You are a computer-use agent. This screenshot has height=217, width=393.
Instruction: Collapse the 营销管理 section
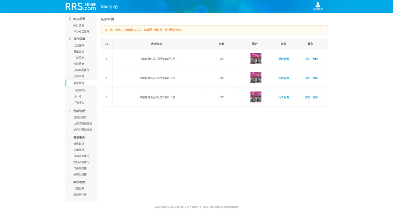70,111
